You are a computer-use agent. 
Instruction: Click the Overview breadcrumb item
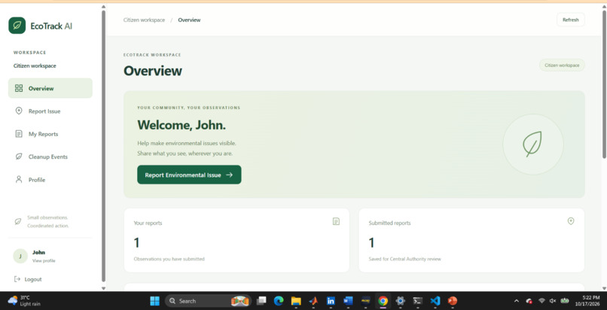click(189, 20)
